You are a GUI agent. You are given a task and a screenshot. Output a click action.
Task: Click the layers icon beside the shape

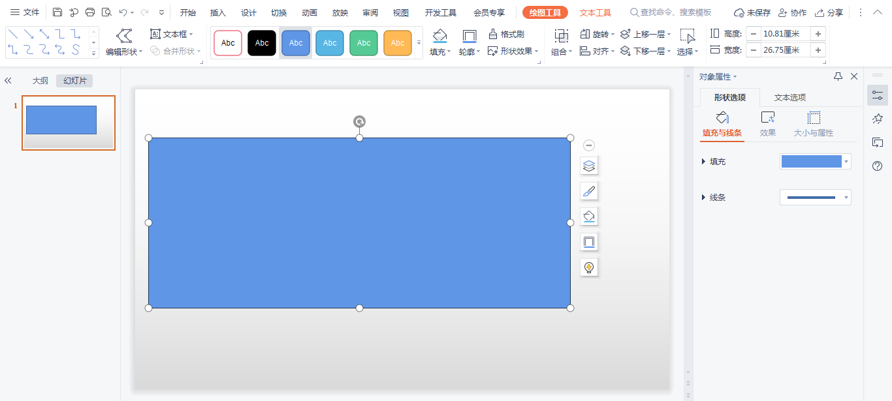point(589,166)
